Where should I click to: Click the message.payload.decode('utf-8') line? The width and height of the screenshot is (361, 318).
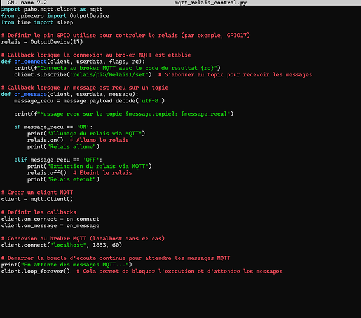pyautogui.click(x=90, y=101)
